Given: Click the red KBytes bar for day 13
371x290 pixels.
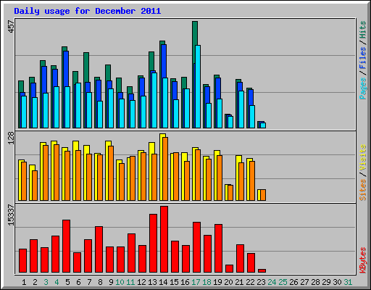Looking at the screenshot, I should [153, 244].
